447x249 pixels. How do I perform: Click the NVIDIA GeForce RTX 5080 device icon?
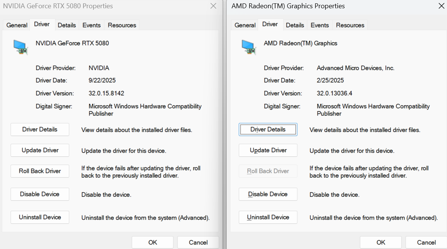click(x=21, y=46)
